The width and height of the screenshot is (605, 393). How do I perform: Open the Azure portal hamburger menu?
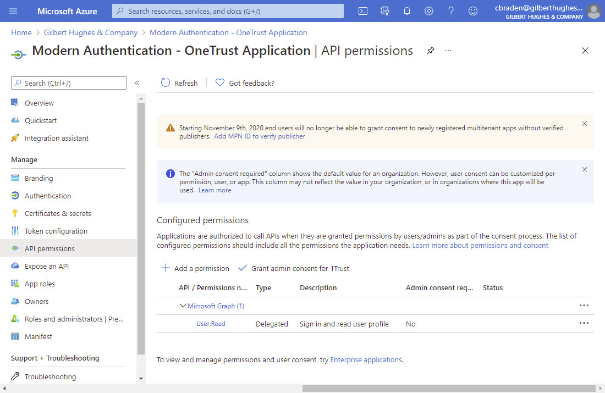[x=13, y=11]
